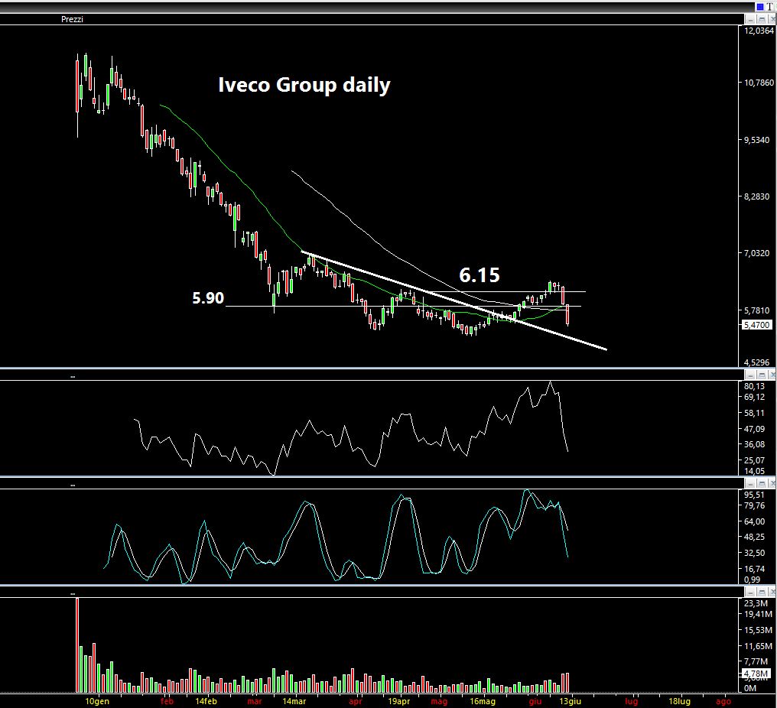
Task: Click the mar month label
Action: [x=254, y=701]
